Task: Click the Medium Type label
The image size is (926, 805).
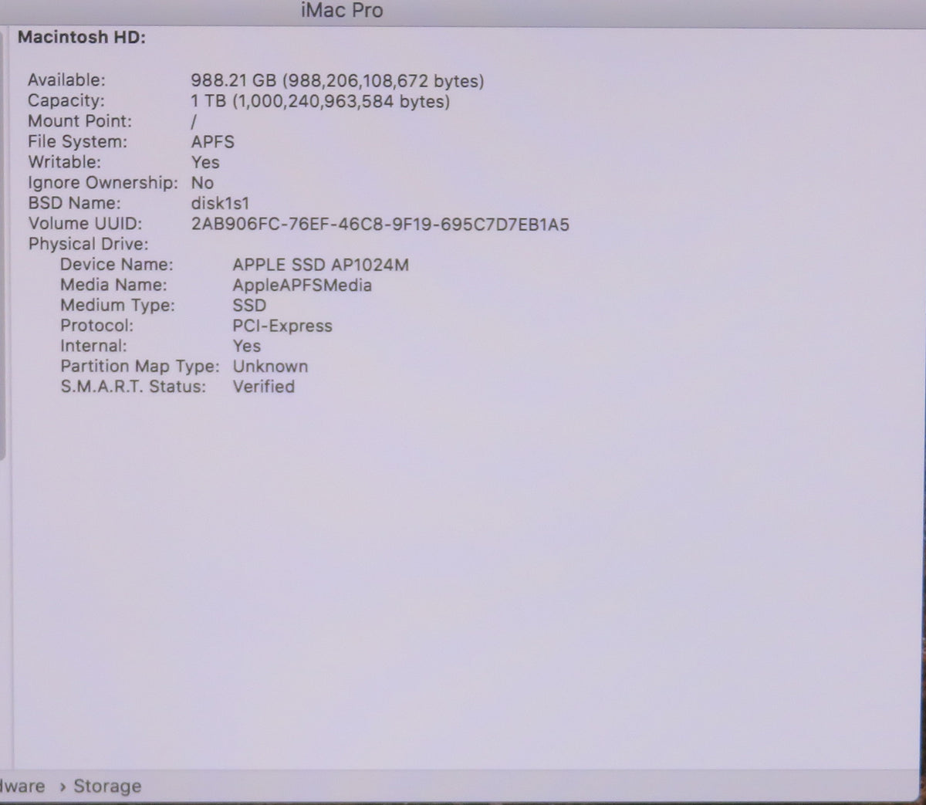Action: pyautogui.click(x=117, y=306)
